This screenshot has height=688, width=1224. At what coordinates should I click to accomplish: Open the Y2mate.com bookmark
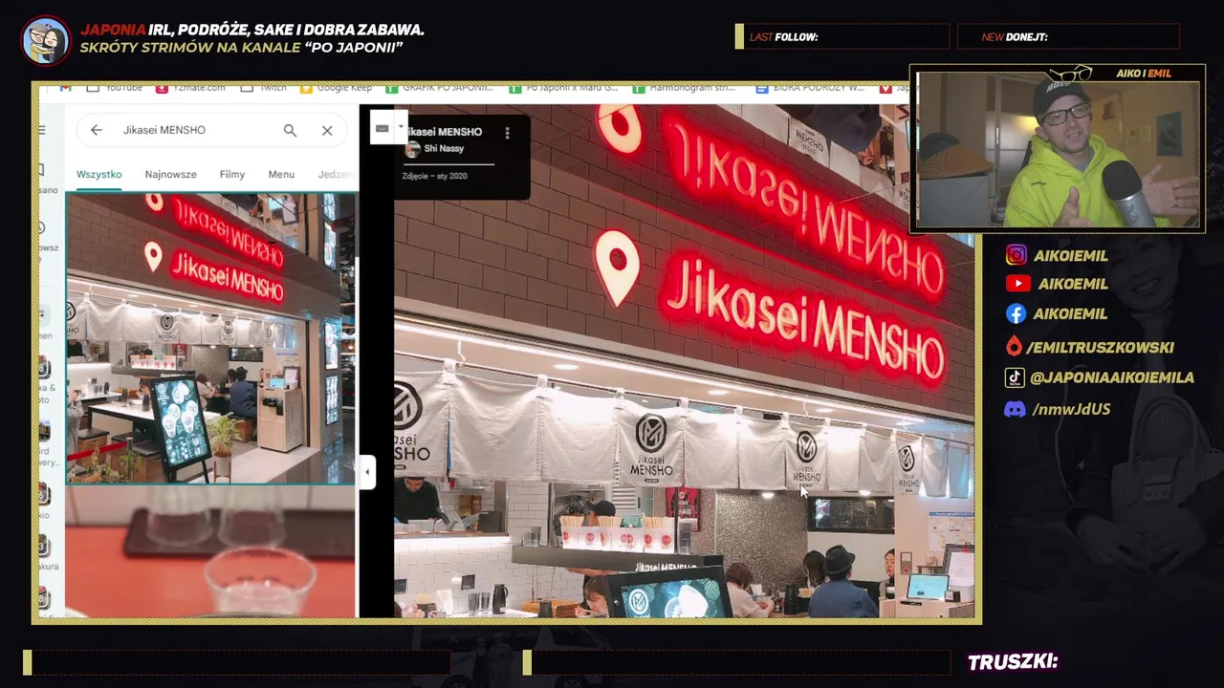point(190,87)
